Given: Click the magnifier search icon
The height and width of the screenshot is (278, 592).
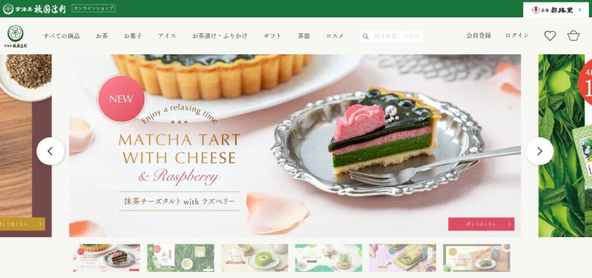Looking at the screenshot, I should click(x=365, y=36).
